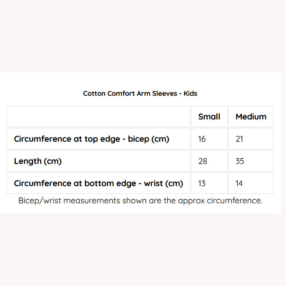This screenshot has height=286, width=286.
Task: Click the wrist circumference row label
Action: coord(98,183)
